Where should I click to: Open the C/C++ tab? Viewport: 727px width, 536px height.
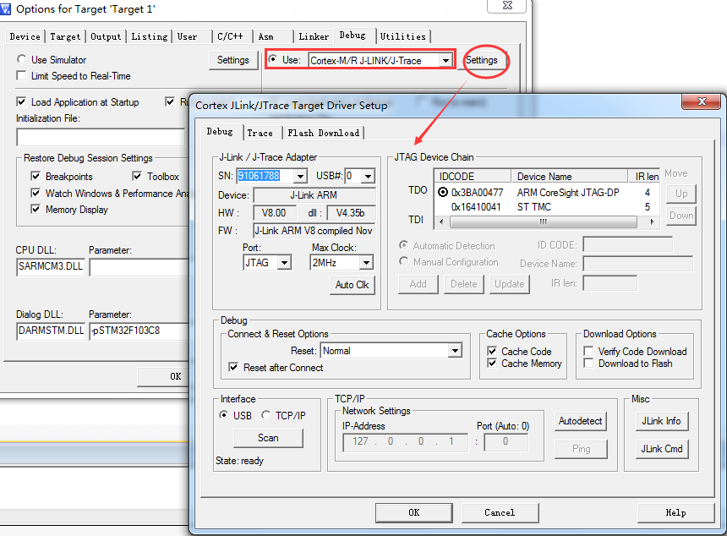[231, 36]
